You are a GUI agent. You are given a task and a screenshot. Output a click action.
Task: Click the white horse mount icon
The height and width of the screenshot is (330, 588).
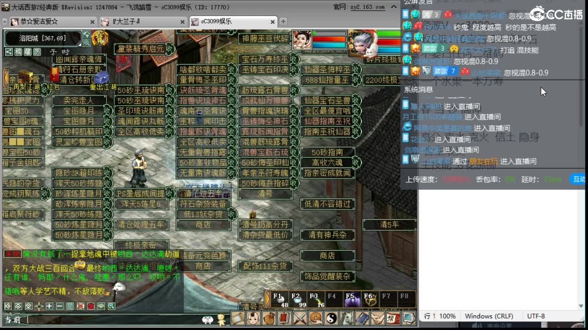tap(347, 318)
